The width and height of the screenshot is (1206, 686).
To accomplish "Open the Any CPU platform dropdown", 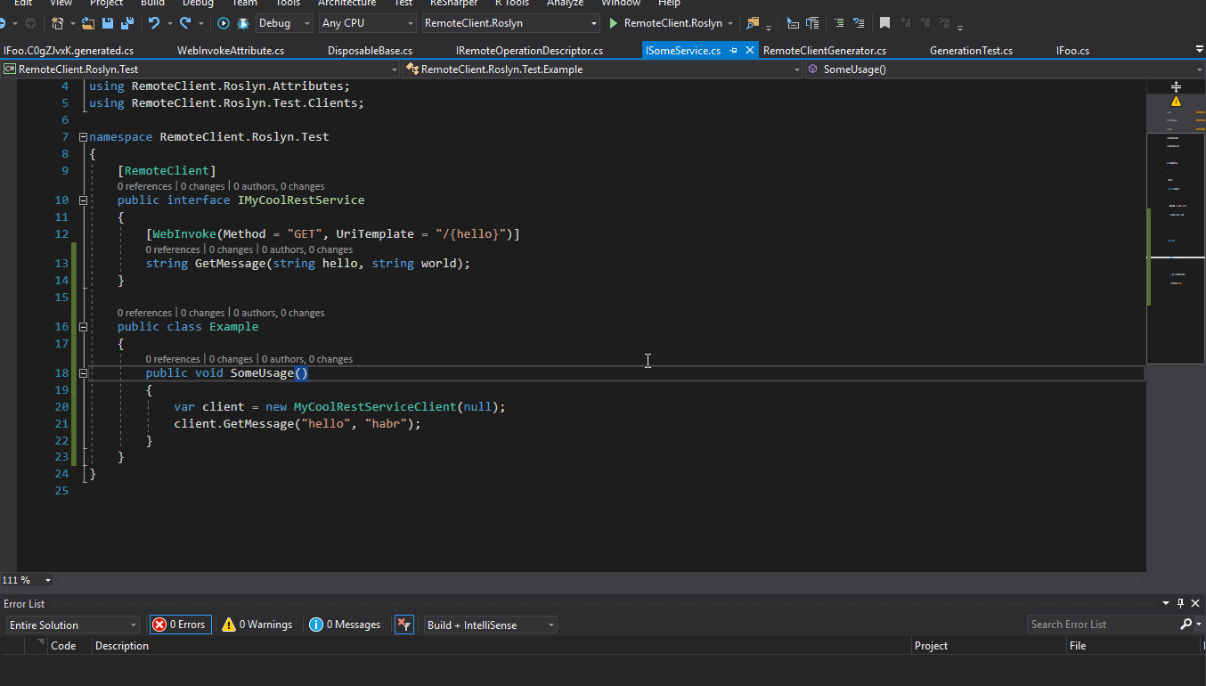I will [x=367, y=23].
